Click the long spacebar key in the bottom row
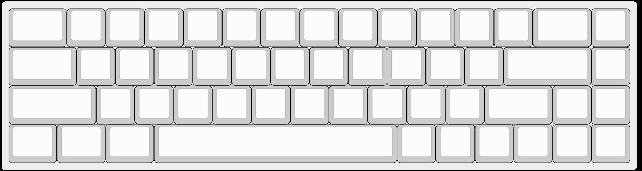 (275, 144)
